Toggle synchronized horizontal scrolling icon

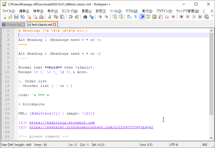point(121,17)
